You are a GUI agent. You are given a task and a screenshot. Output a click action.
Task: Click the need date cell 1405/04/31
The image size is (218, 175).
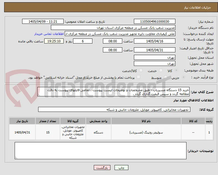(x=22, y=132)
